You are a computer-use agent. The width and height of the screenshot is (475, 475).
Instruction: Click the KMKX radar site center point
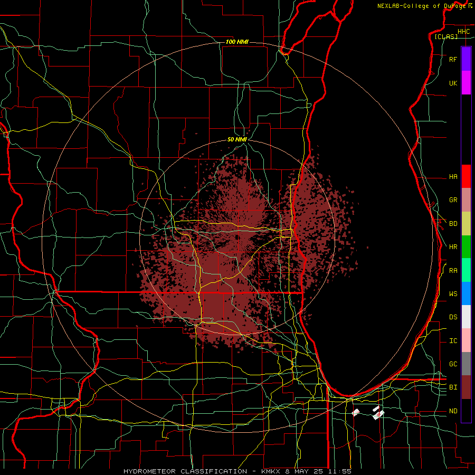tap(236, 237)
